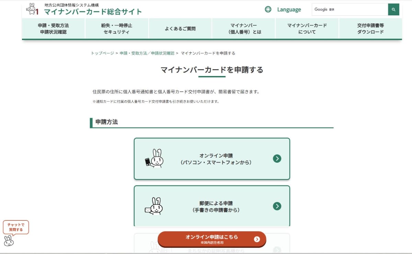Open the 紛失・一時停止 セキュリティ menu
The height and width of the screenshot is (254, 412).
(x=117, y=29)
